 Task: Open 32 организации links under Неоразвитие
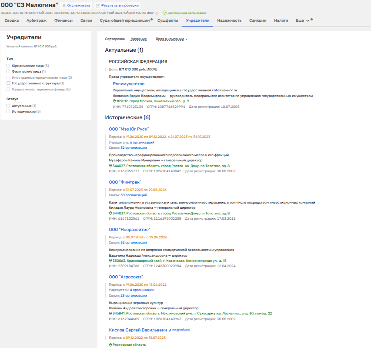click(134, 242)
